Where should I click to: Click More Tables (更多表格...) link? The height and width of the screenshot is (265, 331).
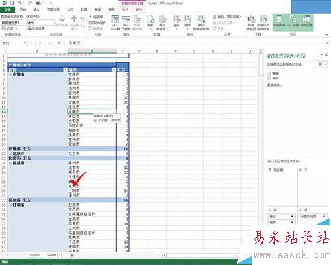click(275, 85)
